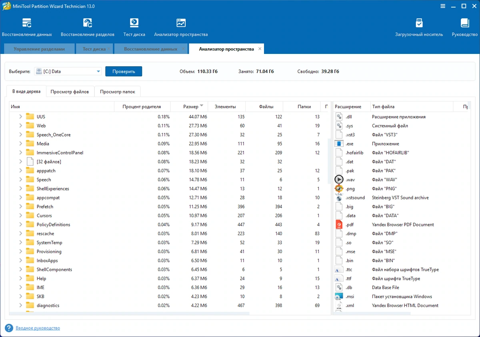Expand the UUS folder node
Screen dimensions: 480x337
(21, 117)
